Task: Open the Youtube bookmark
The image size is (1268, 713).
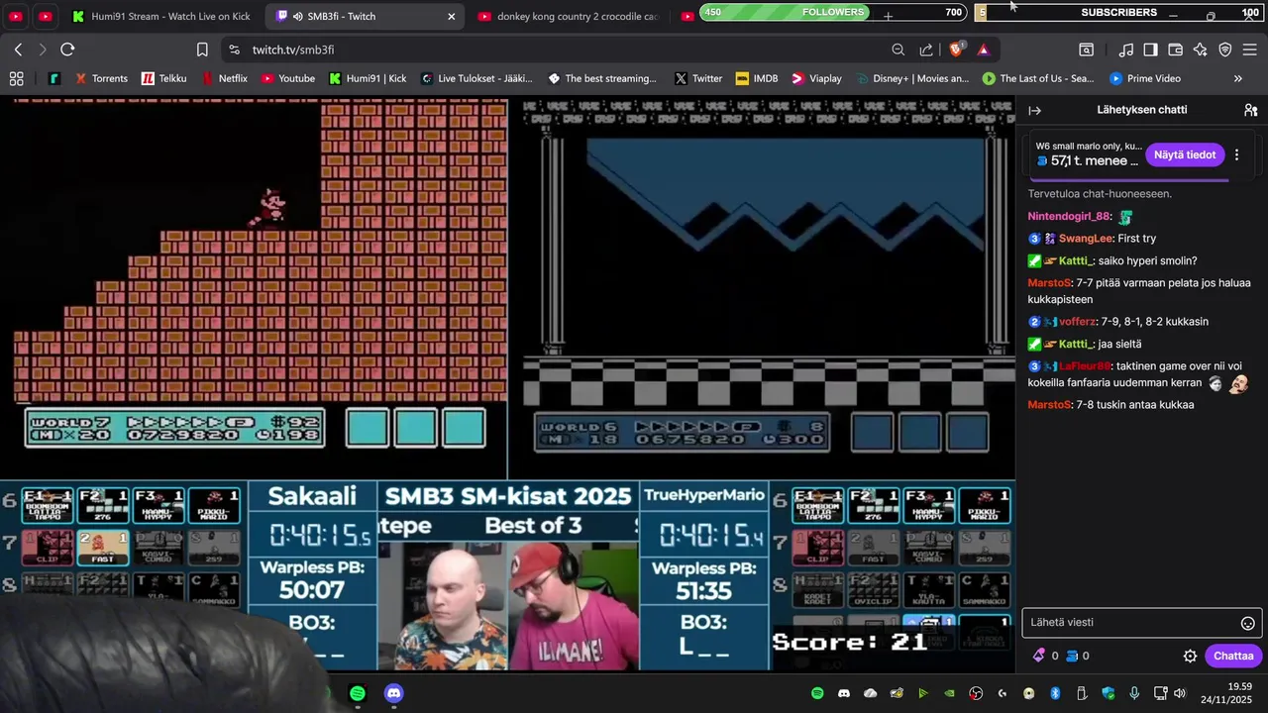Action: tap(287, 78)
